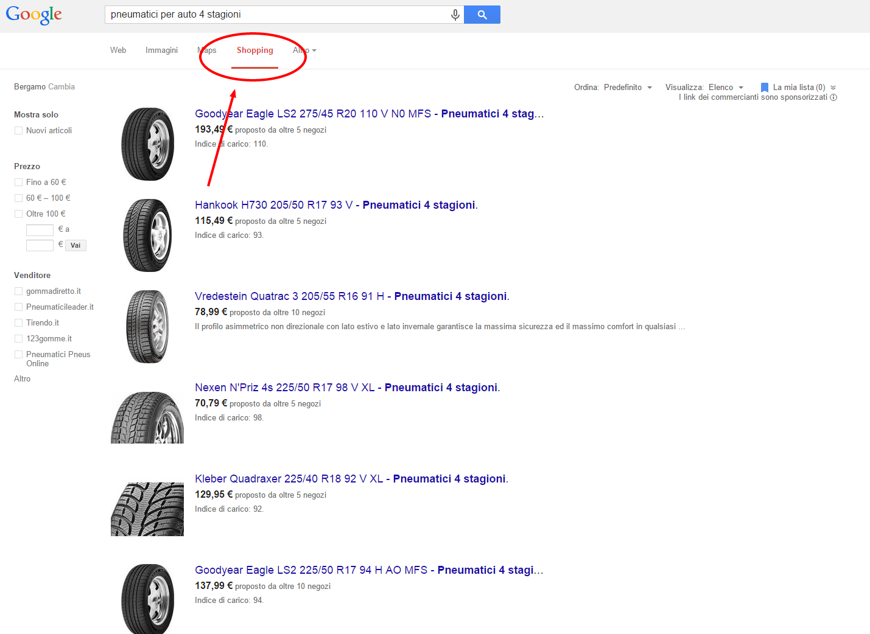The height and width of the screenshot is (634, 870).
Task: Select Pneumatici Pneus Online checkbox
Action: 18,355
